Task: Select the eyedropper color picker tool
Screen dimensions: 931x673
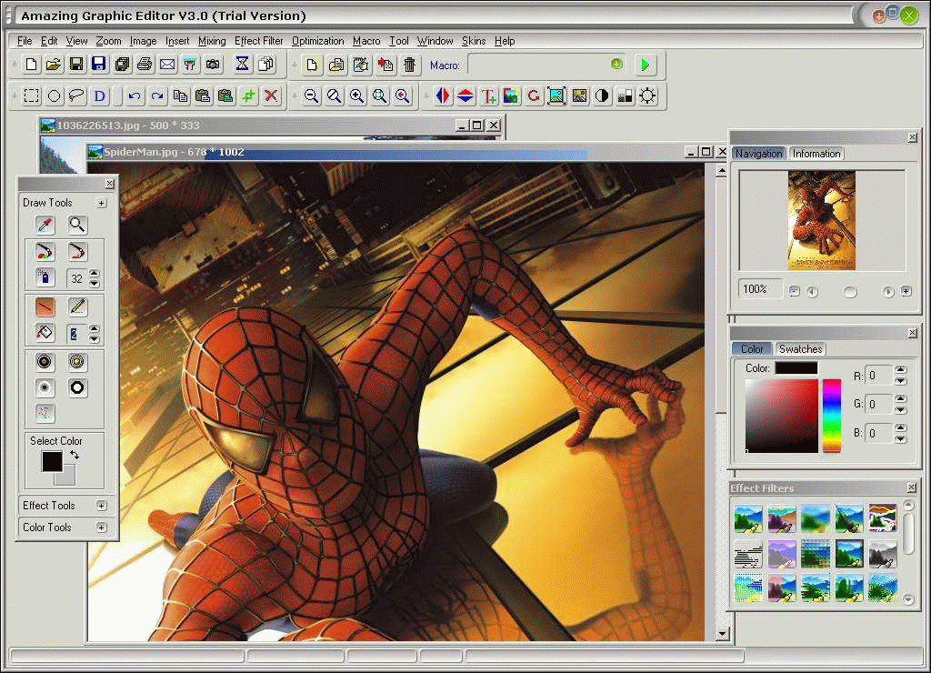Action: coord(45,225)
